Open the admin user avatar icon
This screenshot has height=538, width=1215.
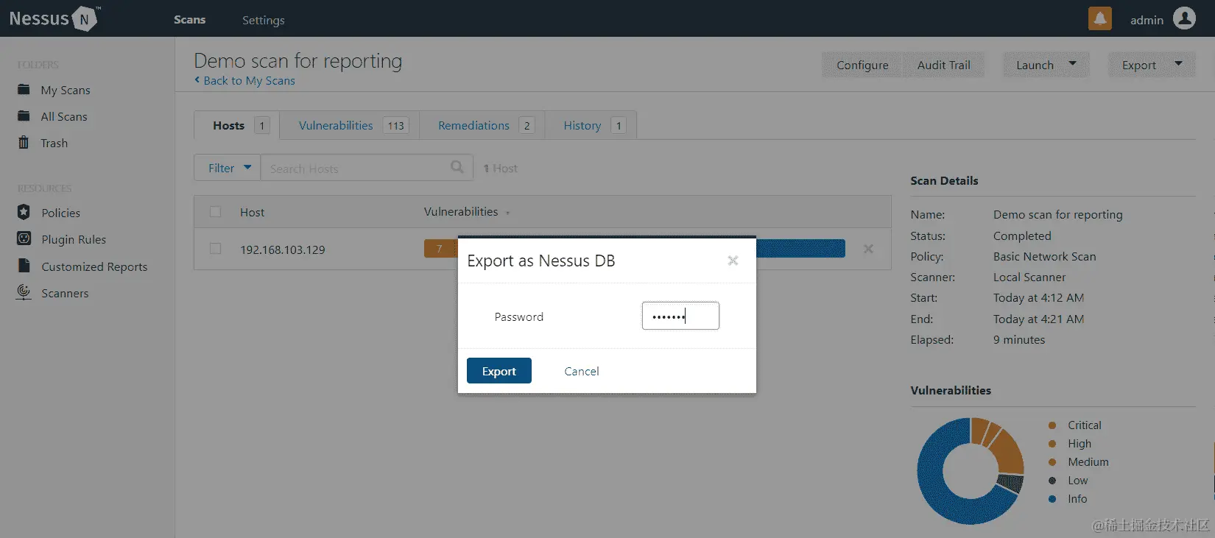tap(1184, 18)
